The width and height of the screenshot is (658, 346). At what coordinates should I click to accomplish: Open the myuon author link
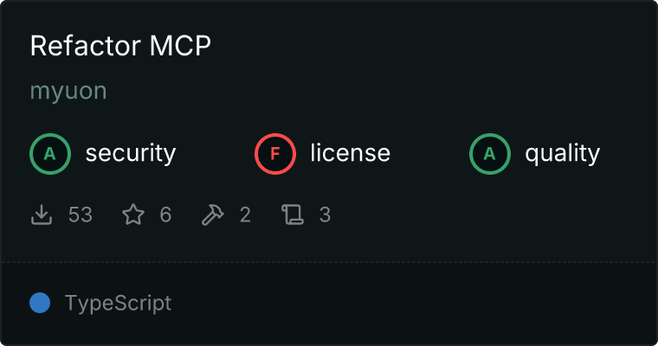[68, 92]
